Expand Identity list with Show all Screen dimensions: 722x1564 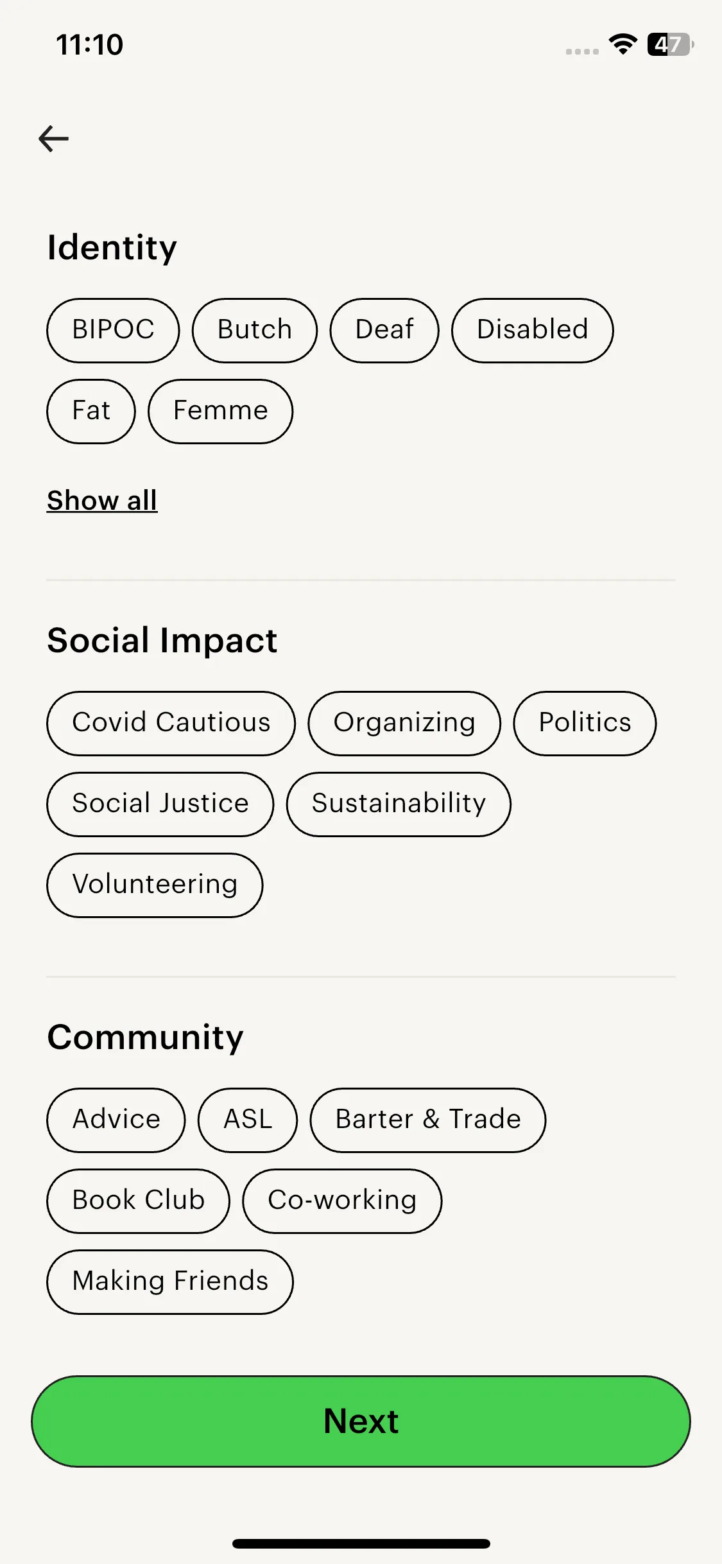(x=102, y=500)
